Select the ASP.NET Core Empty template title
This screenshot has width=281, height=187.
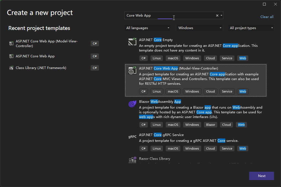coord(156,40)
